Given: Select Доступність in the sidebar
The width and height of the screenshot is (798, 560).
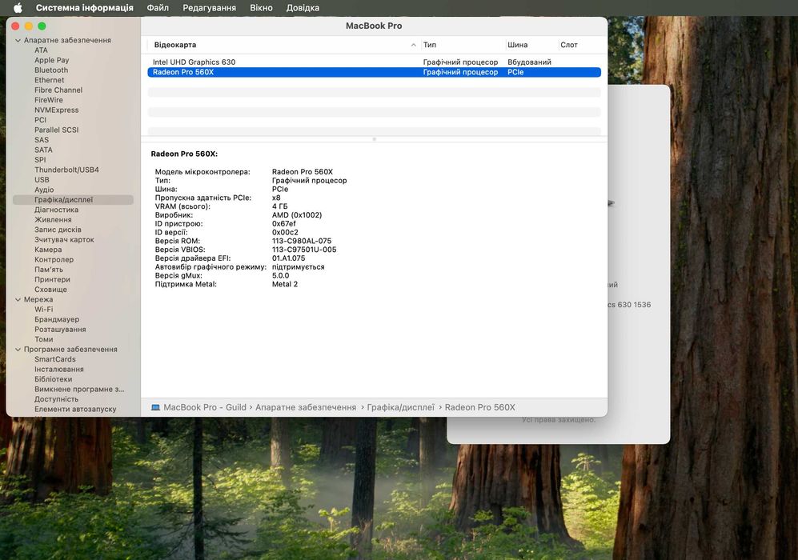Looking at the screenshot, I should tap(57, 399).
